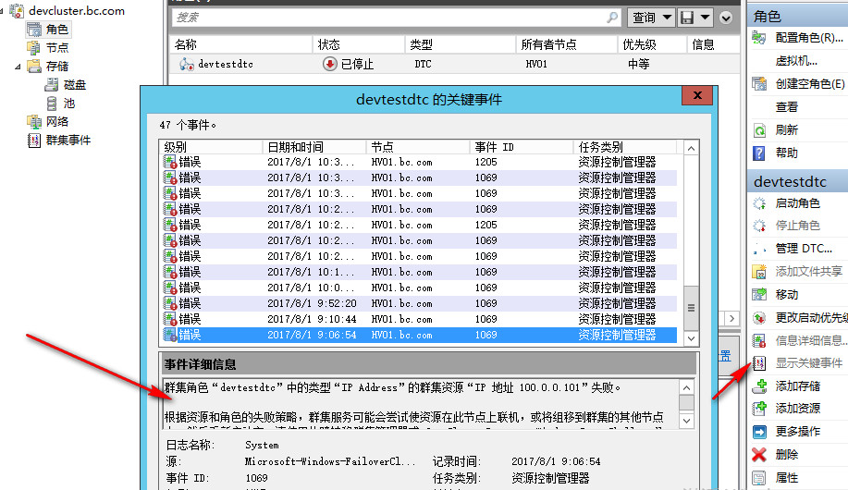This screenshot has height=490, width=848.
Task: Click the devcluster.bc.com cluster icon
Action: point(17,10)
